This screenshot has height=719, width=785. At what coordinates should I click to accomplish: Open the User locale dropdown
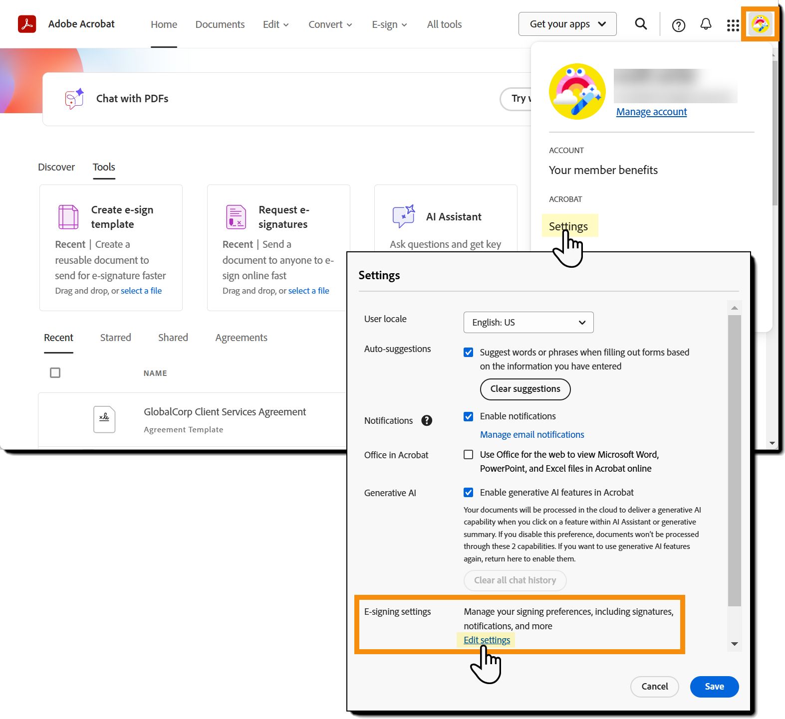528,323
